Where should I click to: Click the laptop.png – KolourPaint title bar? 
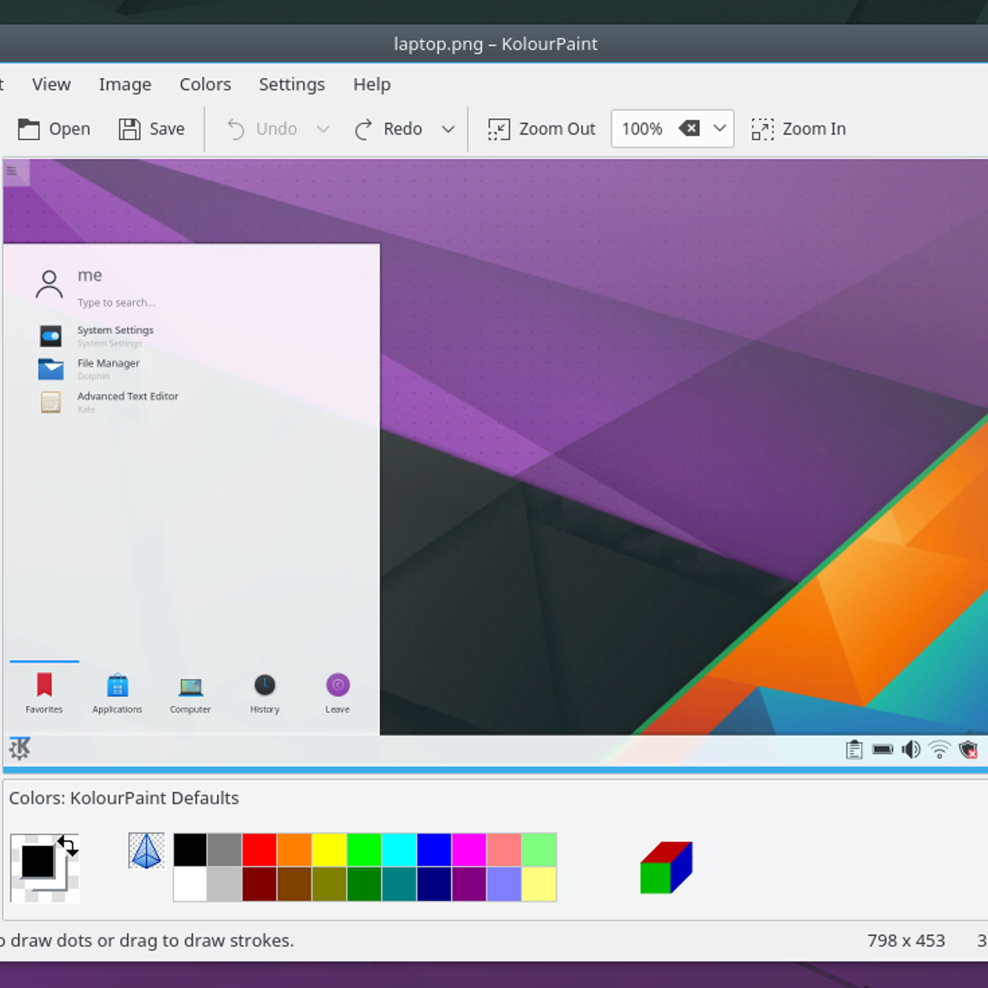coord(495,44)
